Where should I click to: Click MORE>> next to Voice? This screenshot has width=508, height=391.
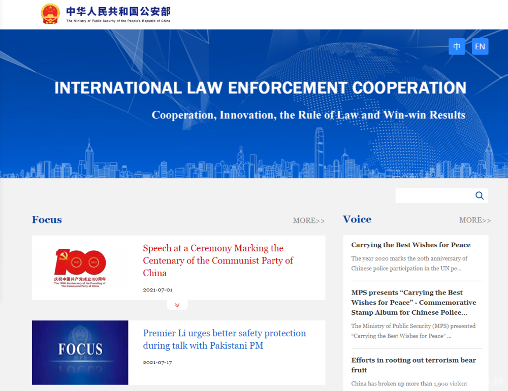(x=475, y=220)
